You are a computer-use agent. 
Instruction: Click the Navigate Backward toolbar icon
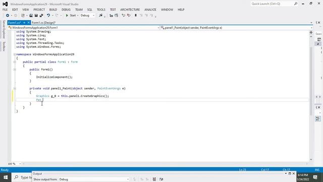[x=8, y=16]
